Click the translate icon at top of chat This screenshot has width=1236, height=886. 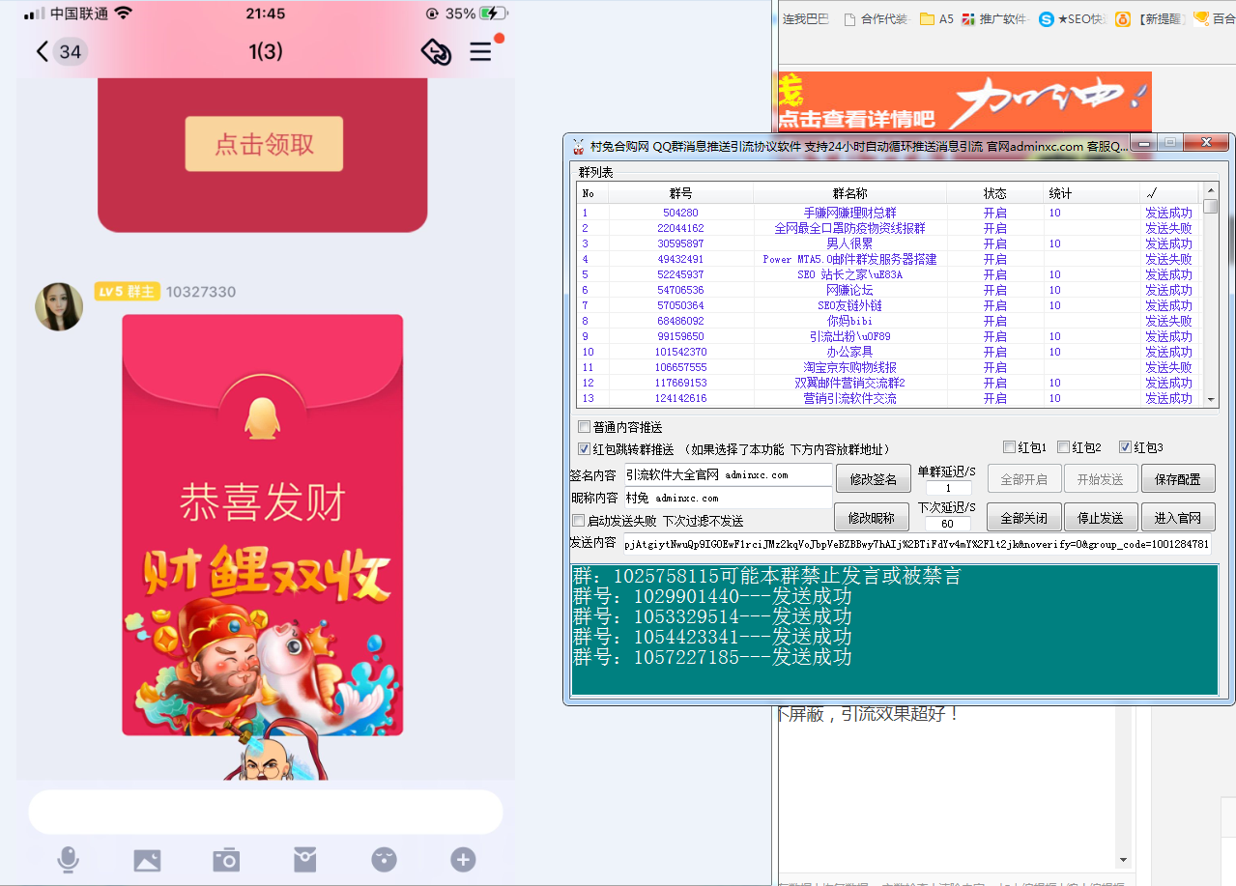coord(436,52)
